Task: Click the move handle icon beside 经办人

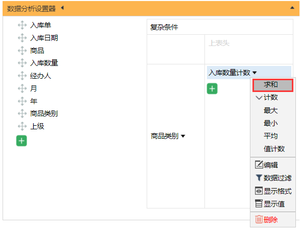Action: click(x=22, y=76)
